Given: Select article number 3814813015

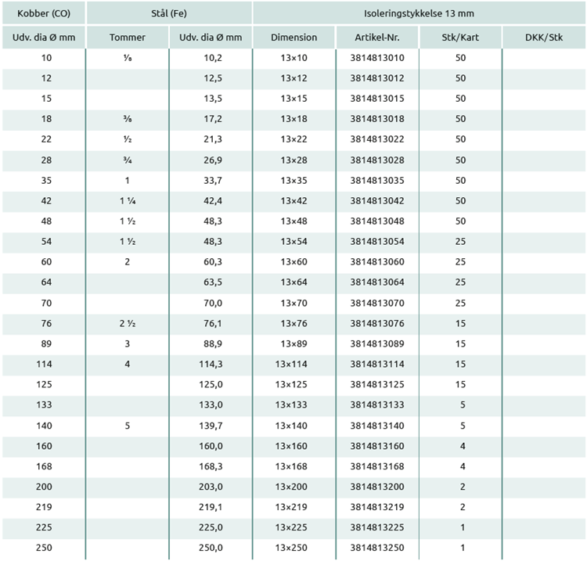Looking at the screenshot, I should pos(377,99).
